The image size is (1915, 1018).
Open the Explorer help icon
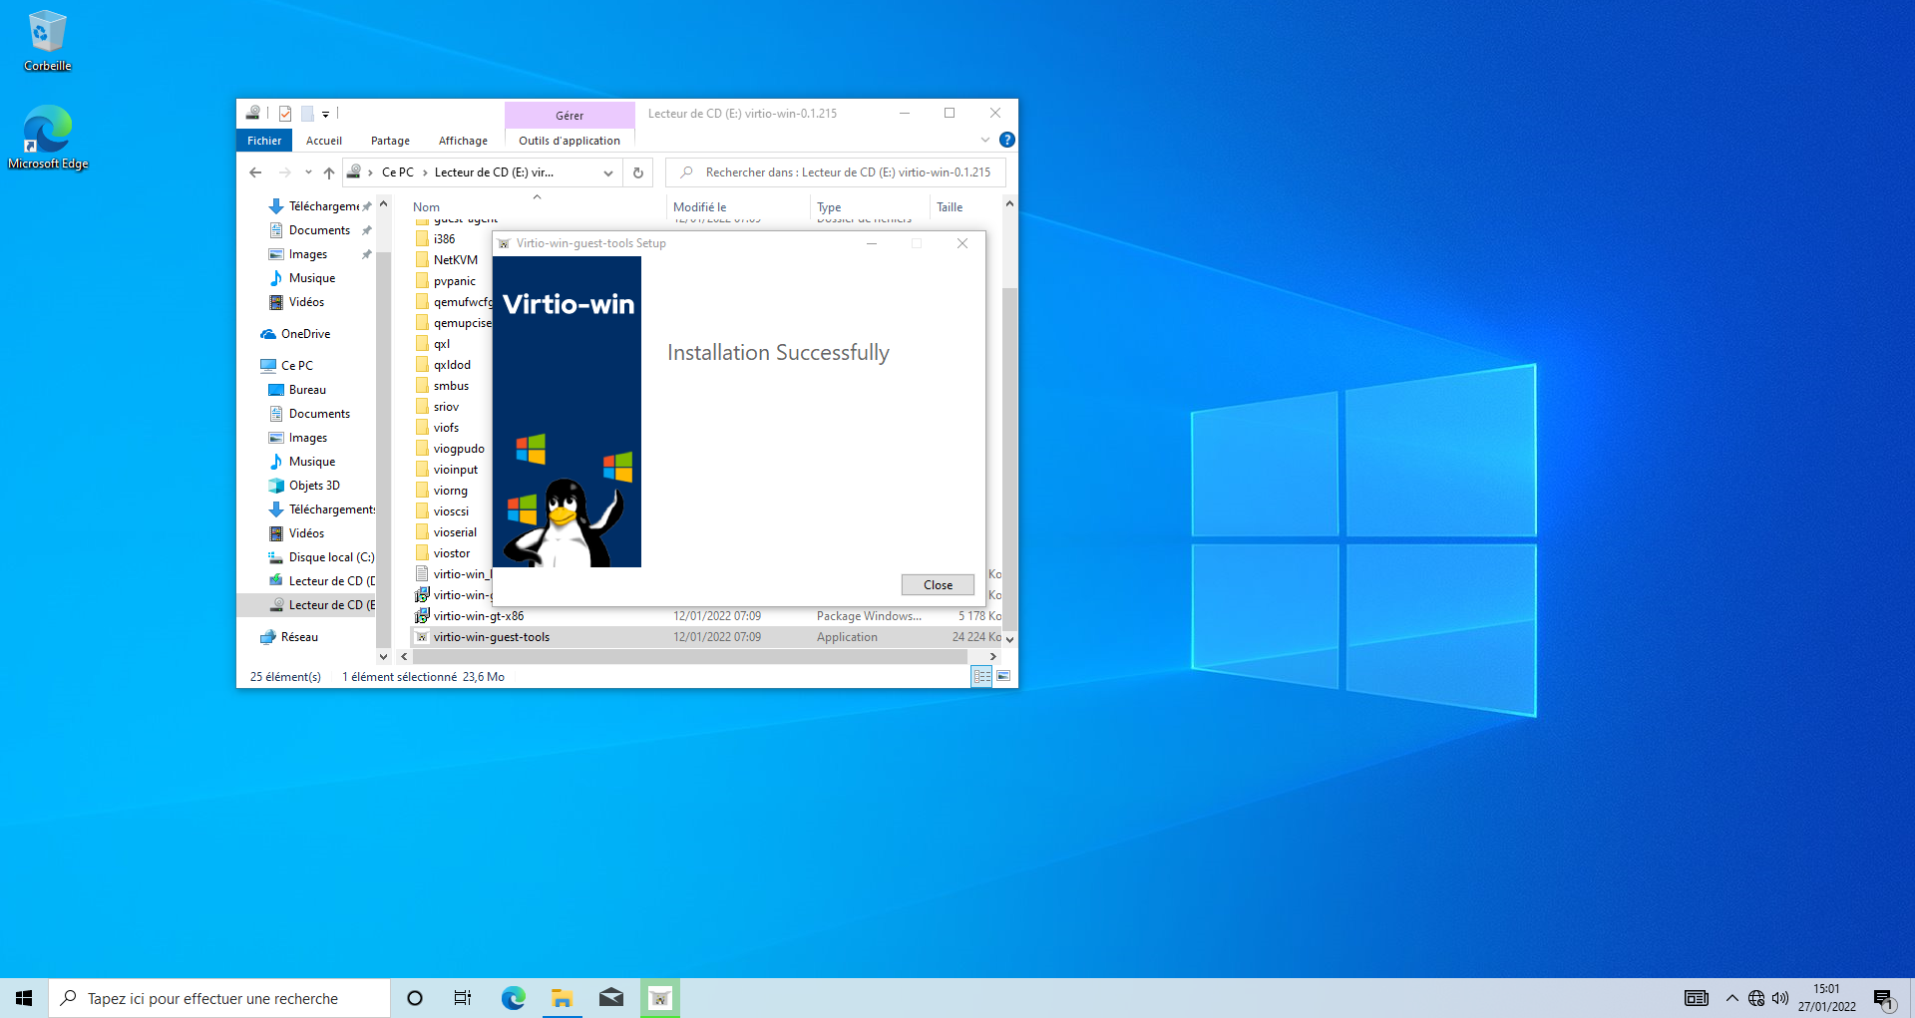(1007, 140)
